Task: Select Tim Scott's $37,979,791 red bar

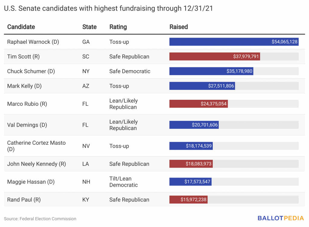Action: pyautogui.click(x=215, y=56)
